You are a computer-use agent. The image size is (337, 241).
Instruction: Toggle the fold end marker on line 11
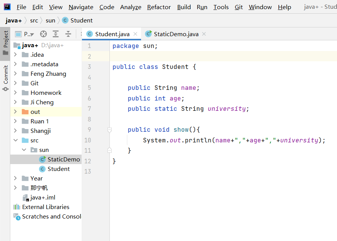point(110,150)
